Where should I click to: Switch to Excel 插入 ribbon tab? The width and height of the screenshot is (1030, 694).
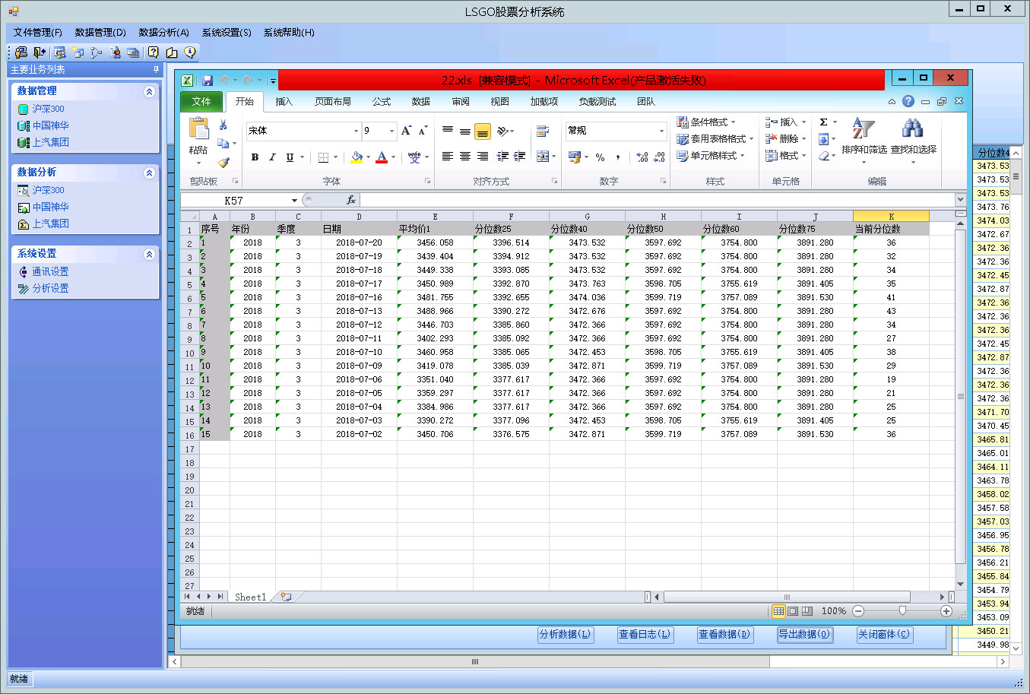284,101
